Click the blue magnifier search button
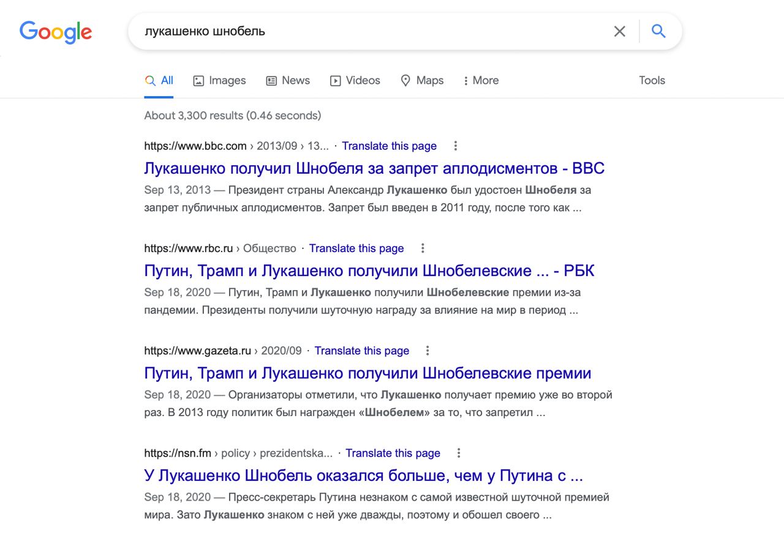 click(658, 31)
